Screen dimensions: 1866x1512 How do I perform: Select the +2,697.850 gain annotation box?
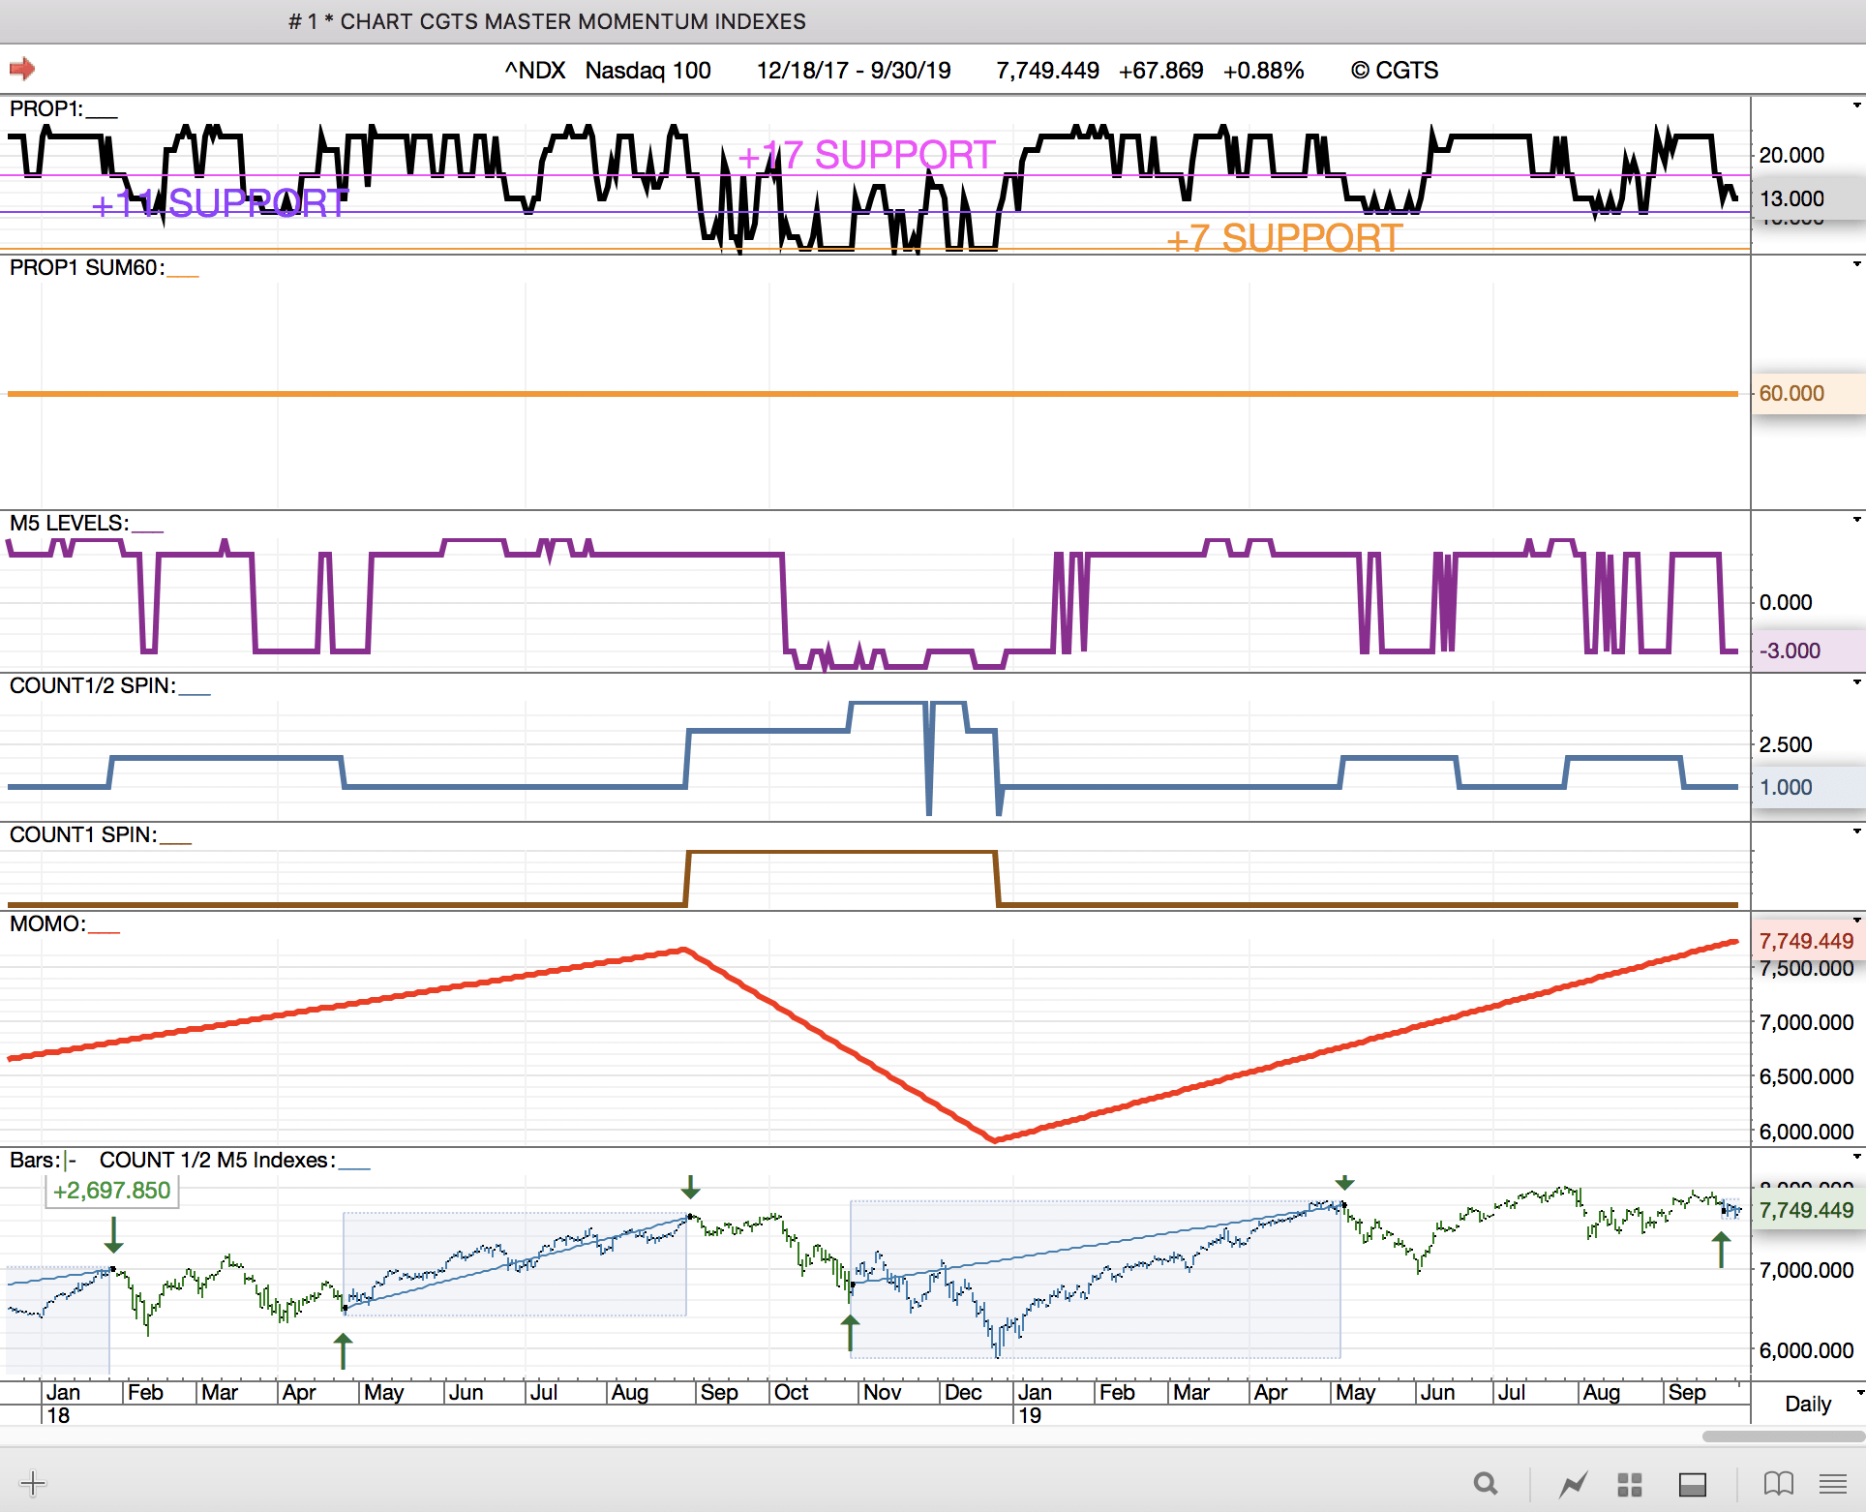[112, 1191]
